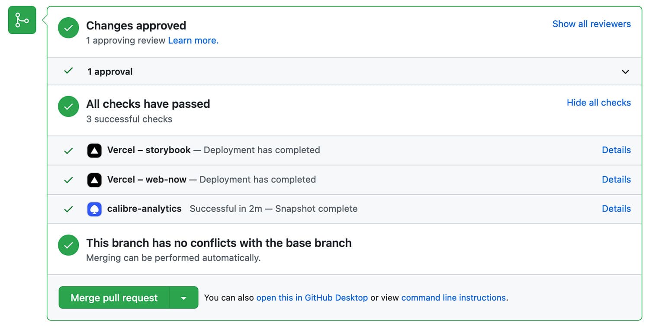Image resolution: width=649 pixels, height=328 pixels.
Task: Click the check circle beside branch conflicts message
Action: 68,245
